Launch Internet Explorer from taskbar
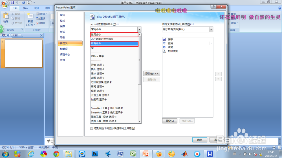Image resolution: width=282 pixels, height=158 pixels. (x=31, y=154)
